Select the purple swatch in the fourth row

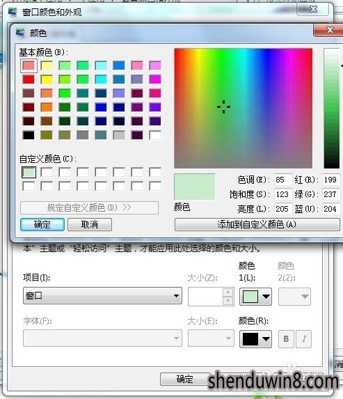click(137, 107)
